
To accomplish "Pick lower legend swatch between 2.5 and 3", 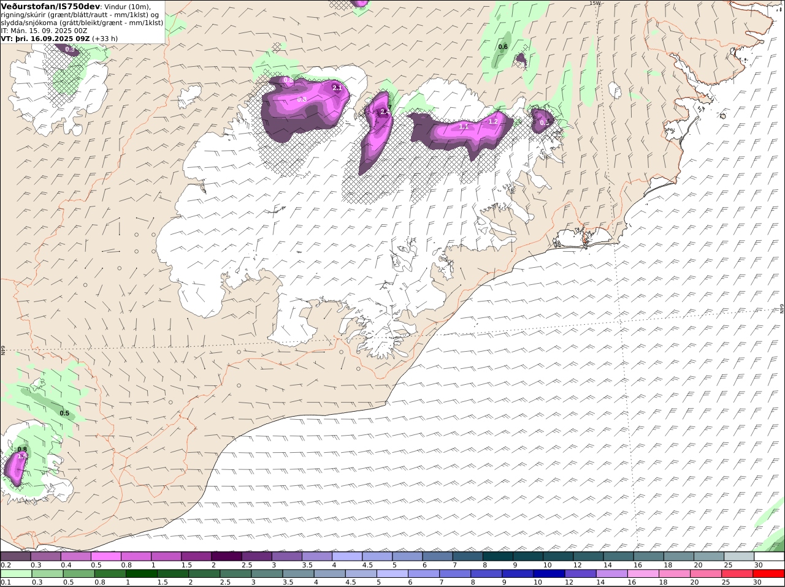I will coord(235,574).
